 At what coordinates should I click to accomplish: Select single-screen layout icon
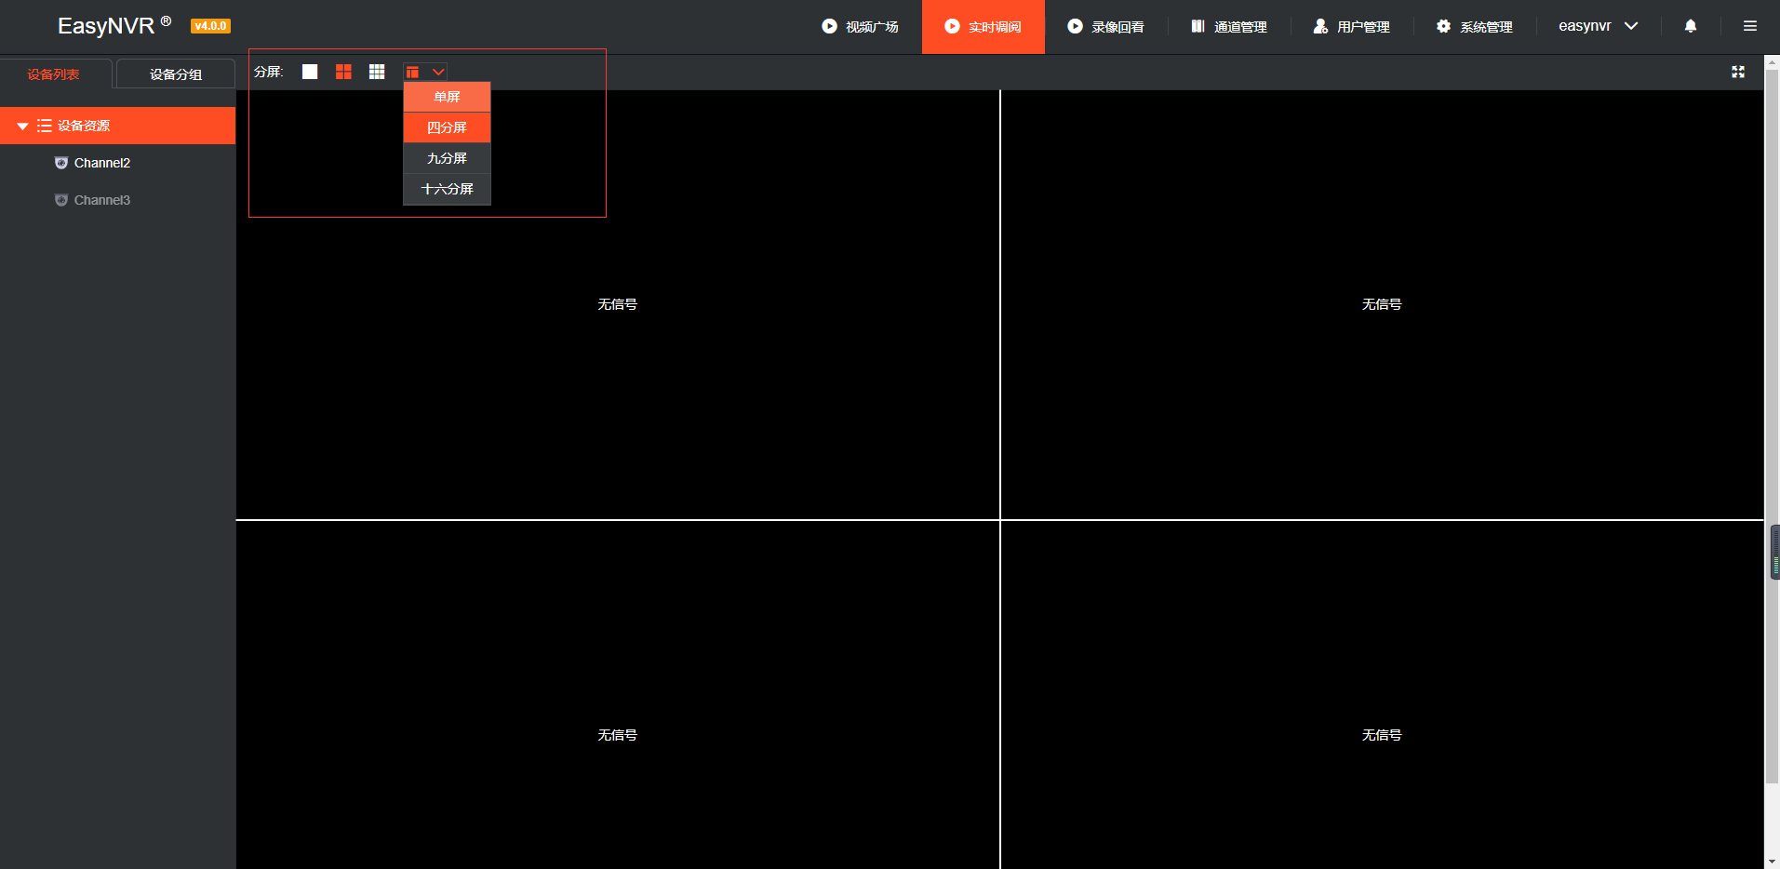(x=310, y=72)
